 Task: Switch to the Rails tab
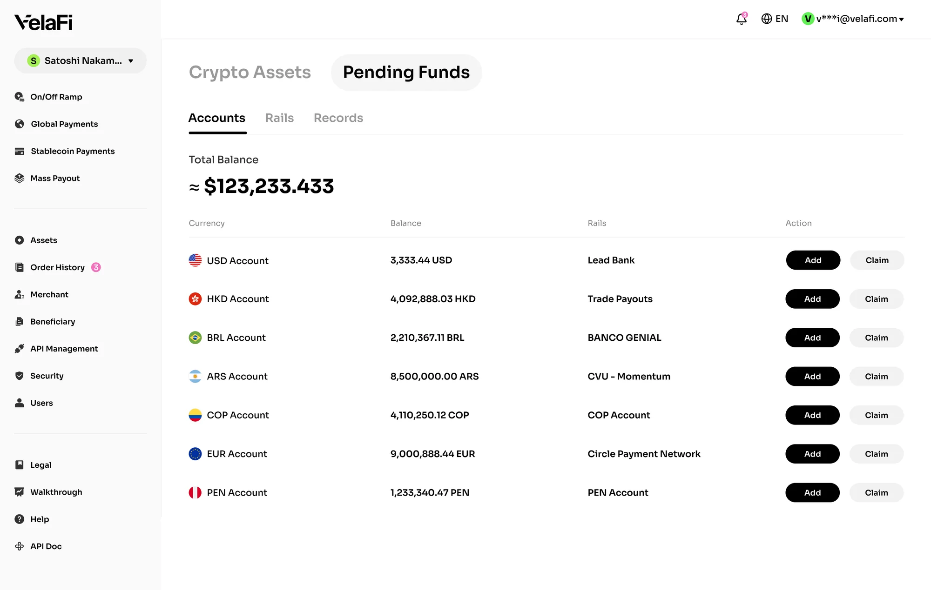279,118
